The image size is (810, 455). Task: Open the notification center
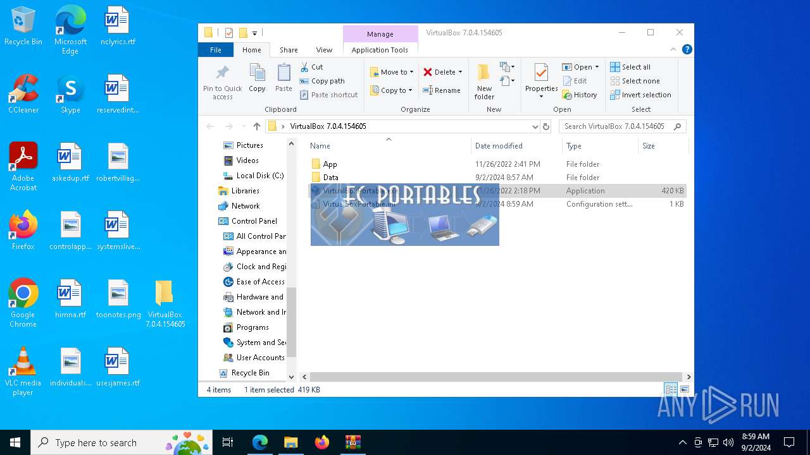(789, 442)
